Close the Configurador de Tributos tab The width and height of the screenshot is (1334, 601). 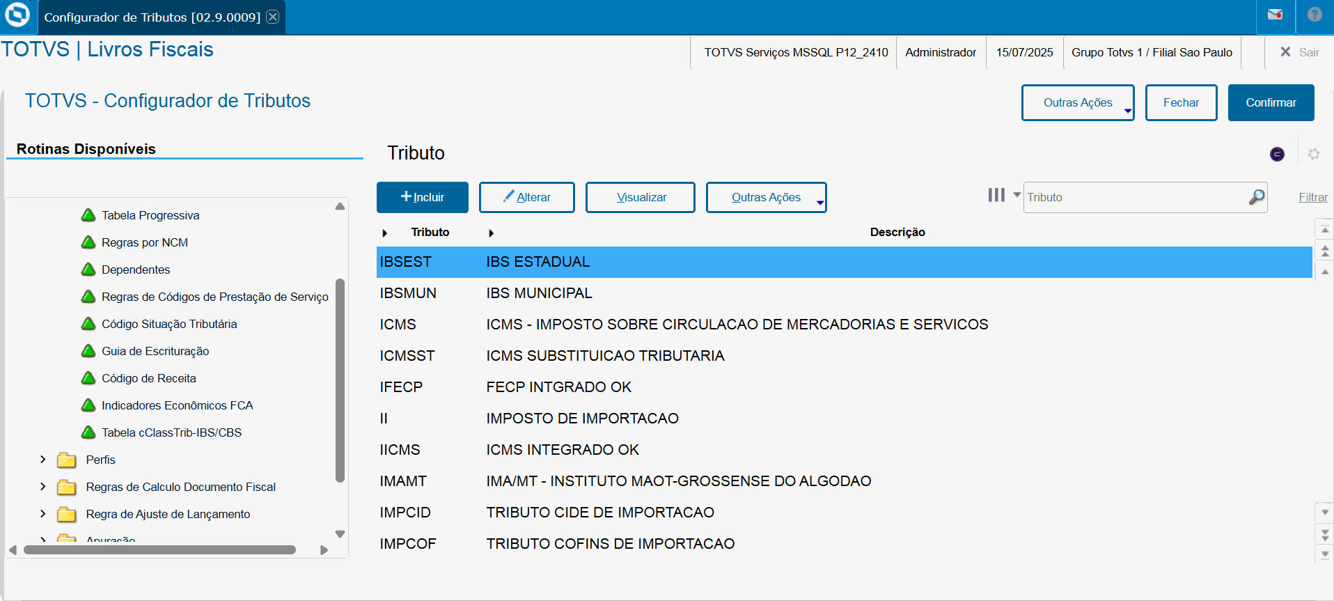pos(273,17)
